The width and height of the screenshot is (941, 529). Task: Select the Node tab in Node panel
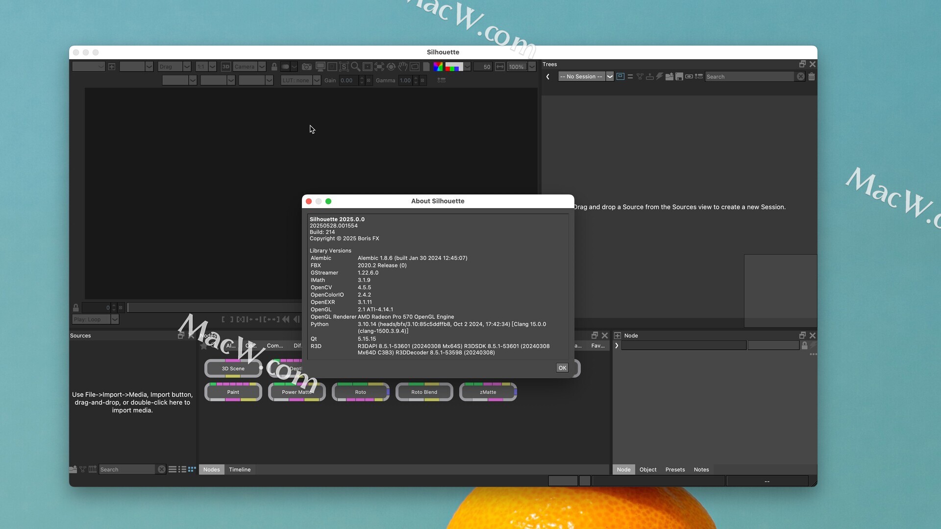pyautogui.click(x=624, y=469)
